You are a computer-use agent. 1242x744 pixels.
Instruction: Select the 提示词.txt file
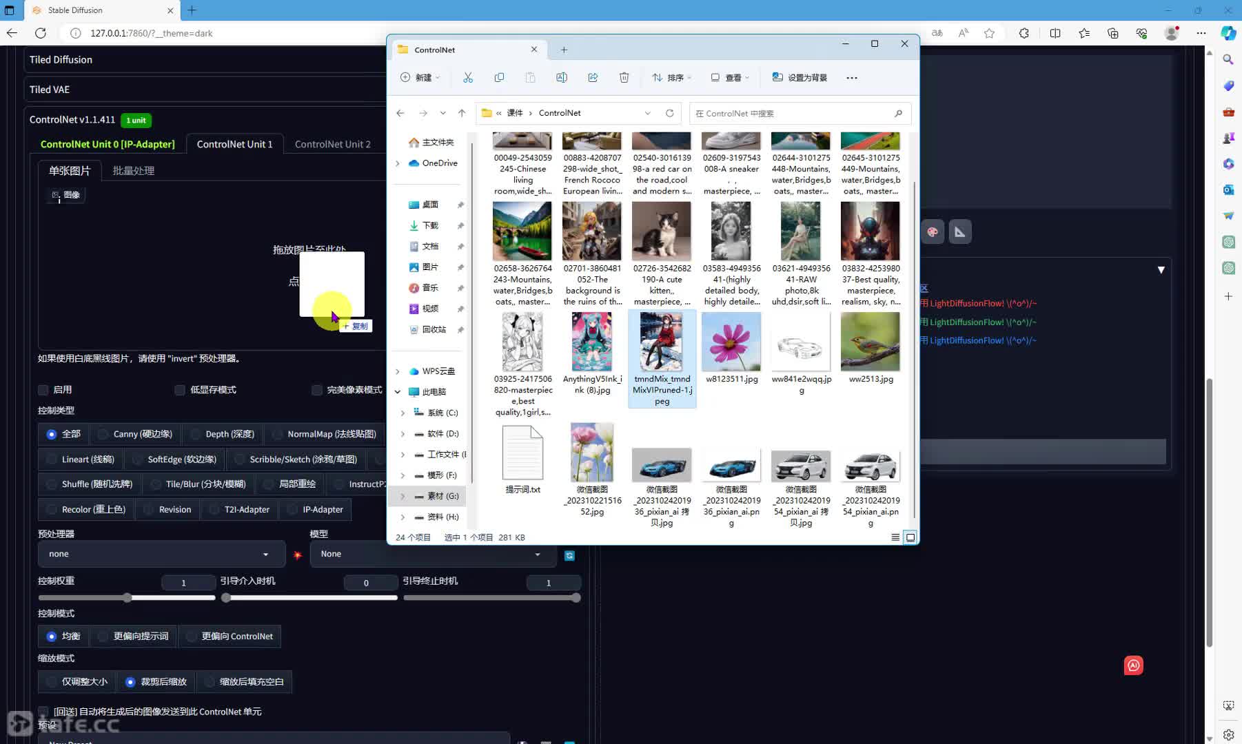522,459
